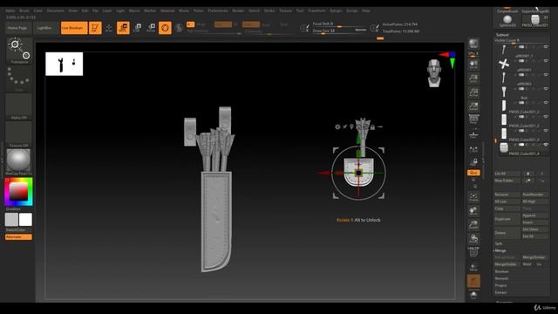Click the Duplicate subtool button
Screen dimensions: 558x314
pos(507,219)
